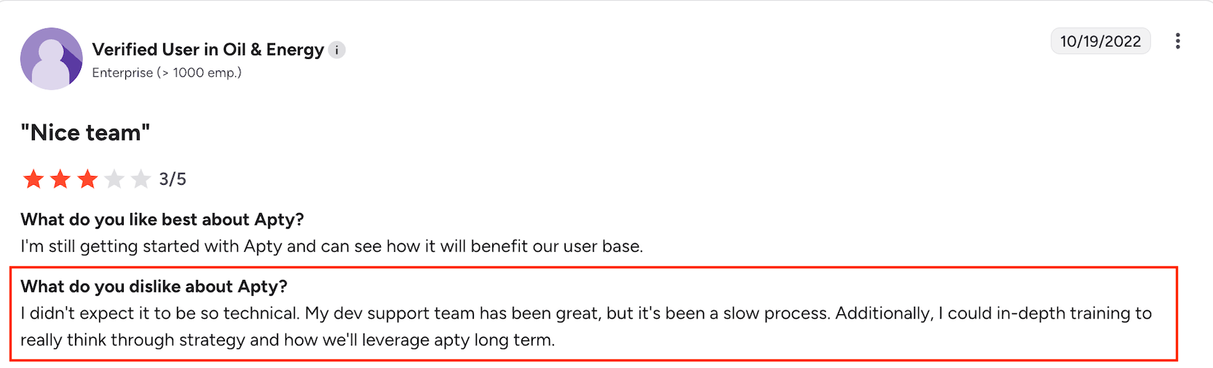Click the 10/19/2022 date badge

point(1100,41)
